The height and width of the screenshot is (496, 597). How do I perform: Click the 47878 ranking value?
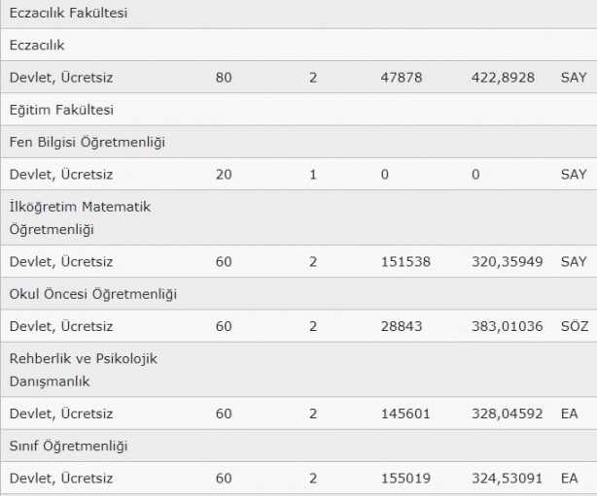pos(403,77)
